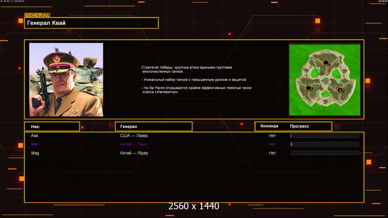The height and width of the screenshot is (218, 388).
Task: Select the purple player 'Man' row
Action: pos(35,144)
